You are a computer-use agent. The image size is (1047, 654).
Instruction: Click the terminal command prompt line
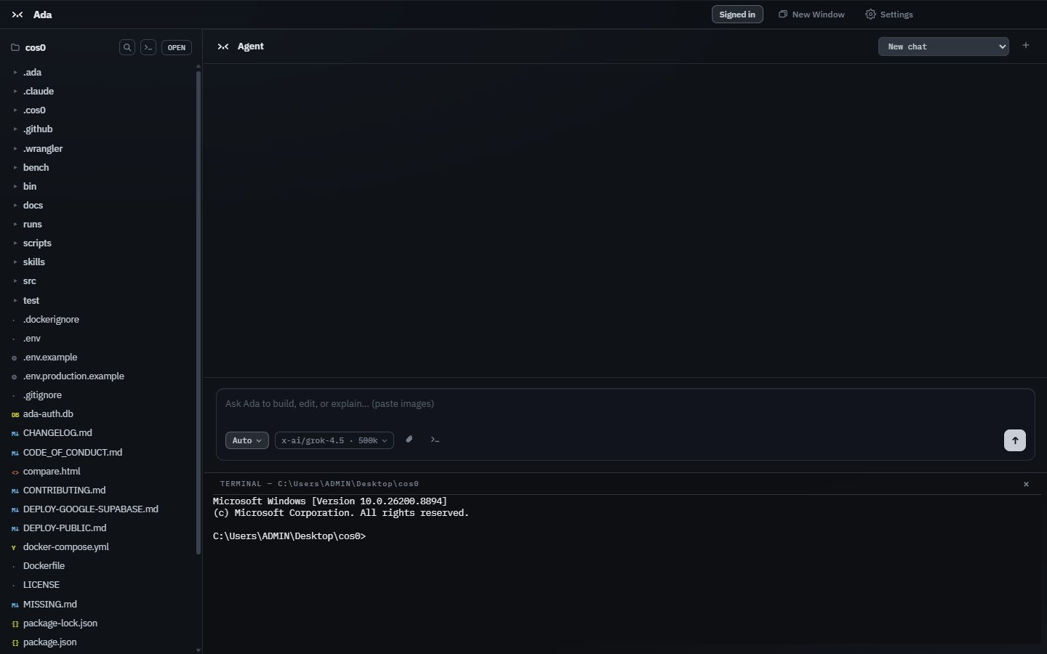coord(289,536)
